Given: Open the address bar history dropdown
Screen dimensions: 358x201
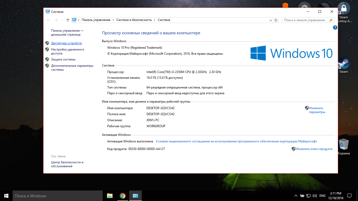Looking at the screenshot, I should pos(271,20).
